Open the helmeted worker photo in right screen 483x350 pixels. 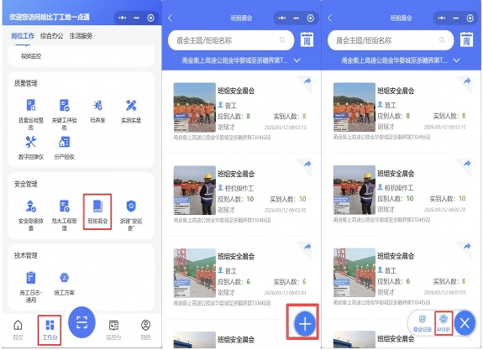coord(354,190)
